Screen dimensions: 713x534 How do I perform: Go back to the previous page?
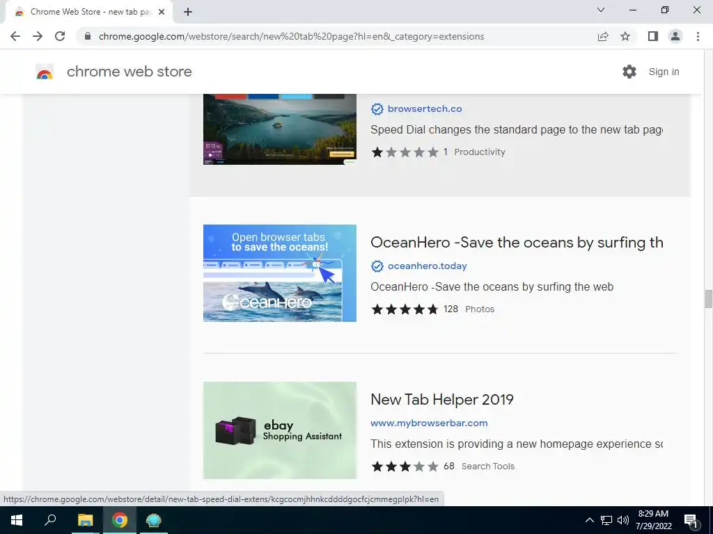pyautogui.click(x=15, y=36)
